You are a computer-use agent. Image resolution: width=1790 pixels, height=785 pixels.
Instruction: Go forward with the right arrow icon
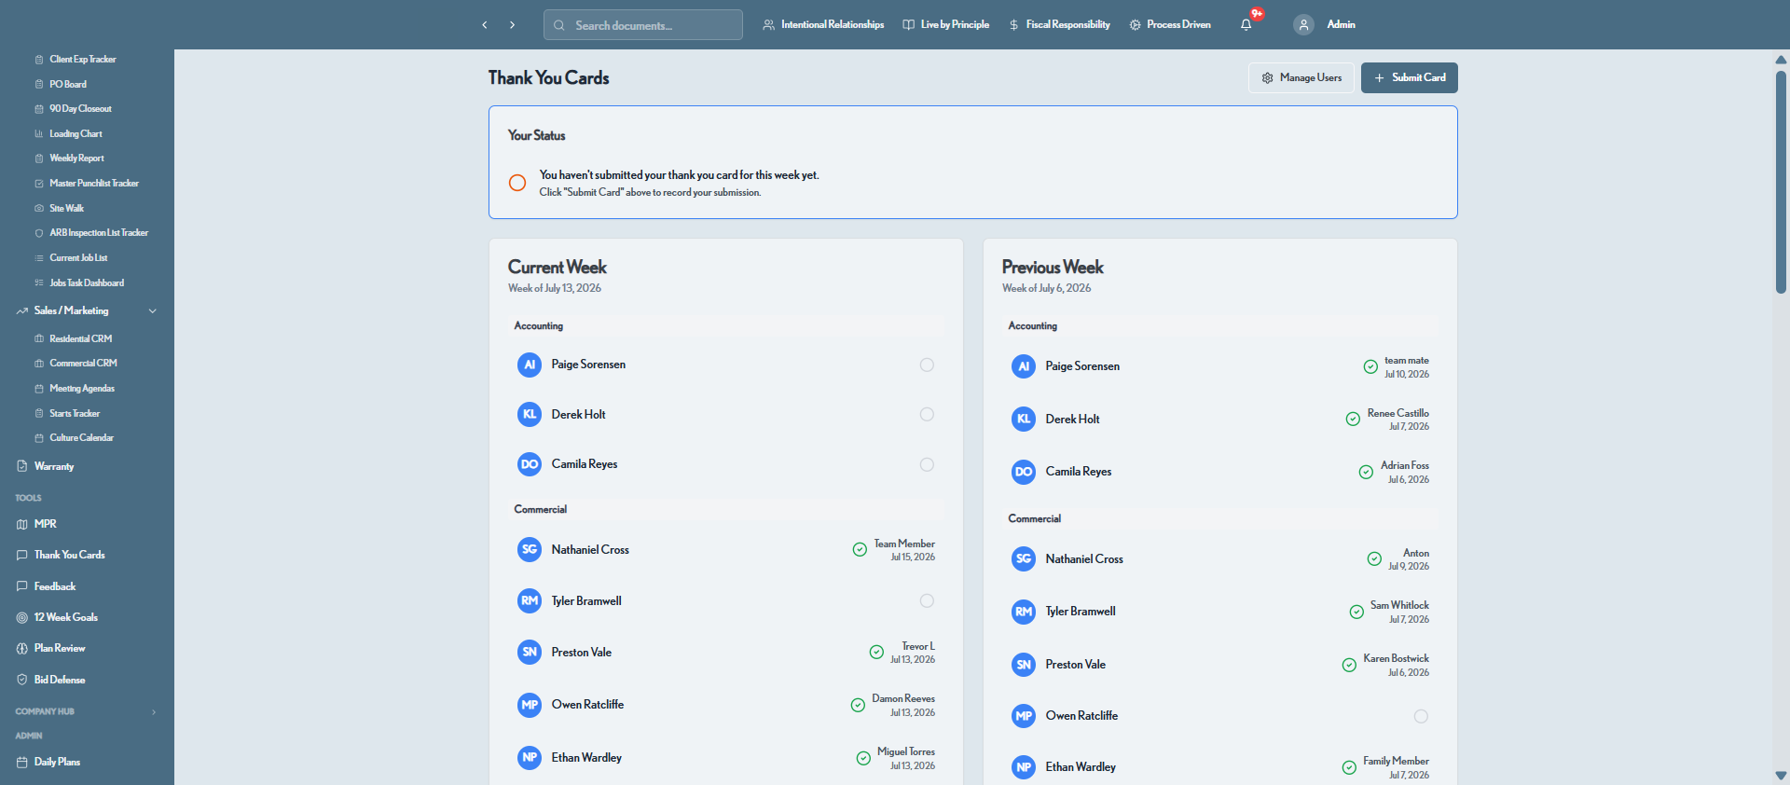click(512, 25)
